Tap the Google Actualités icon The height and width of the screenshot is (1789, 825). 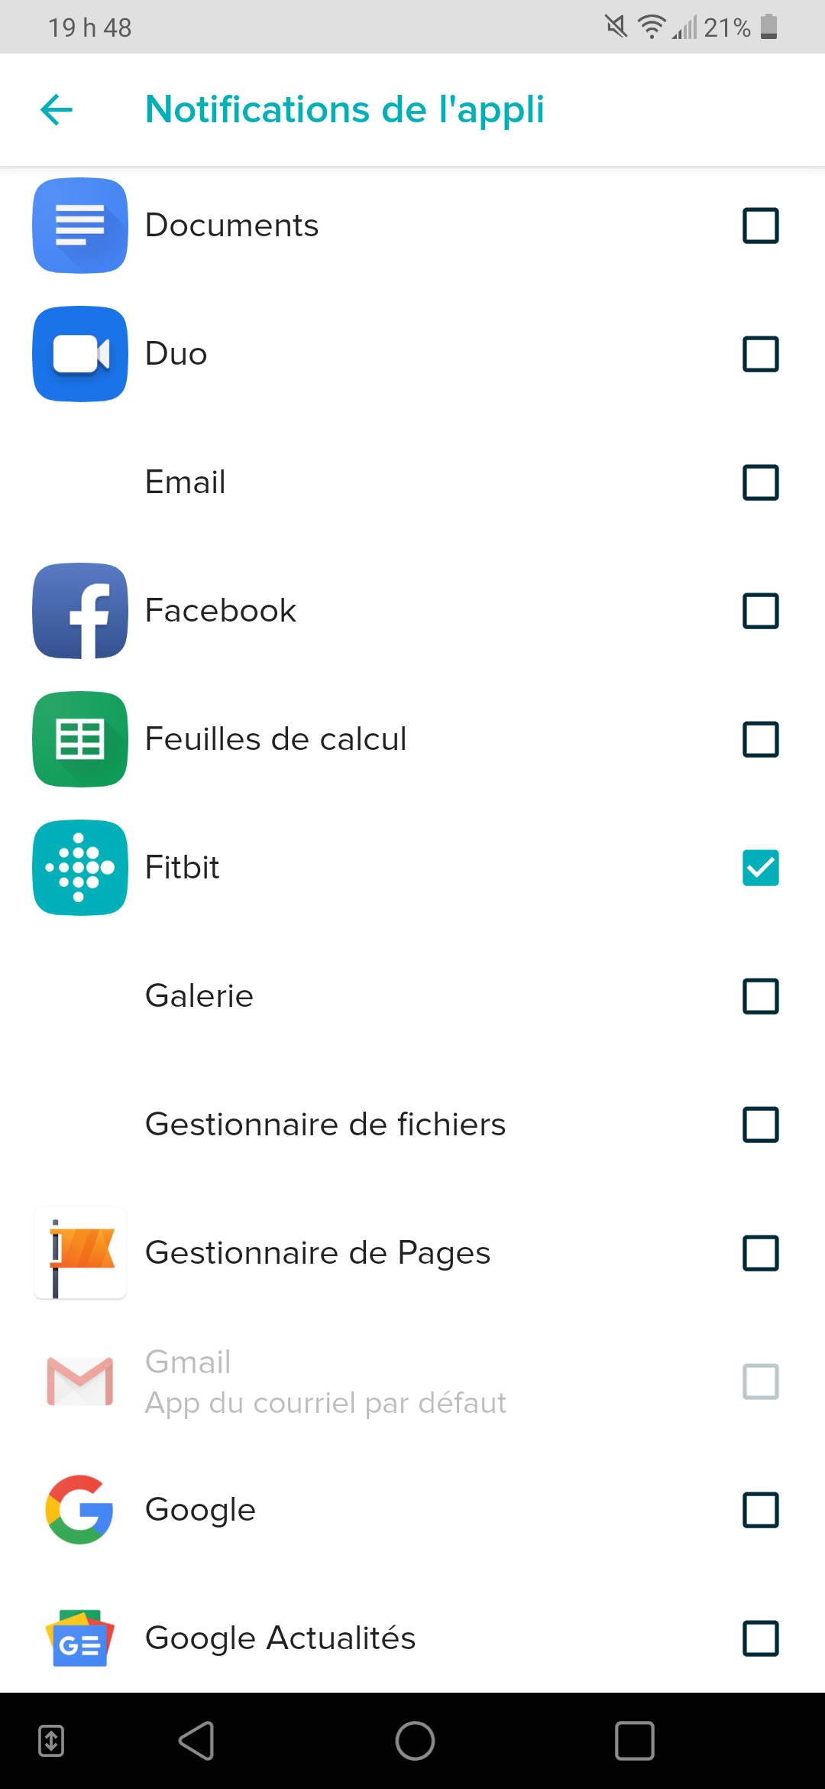[x=80, y=1638]
